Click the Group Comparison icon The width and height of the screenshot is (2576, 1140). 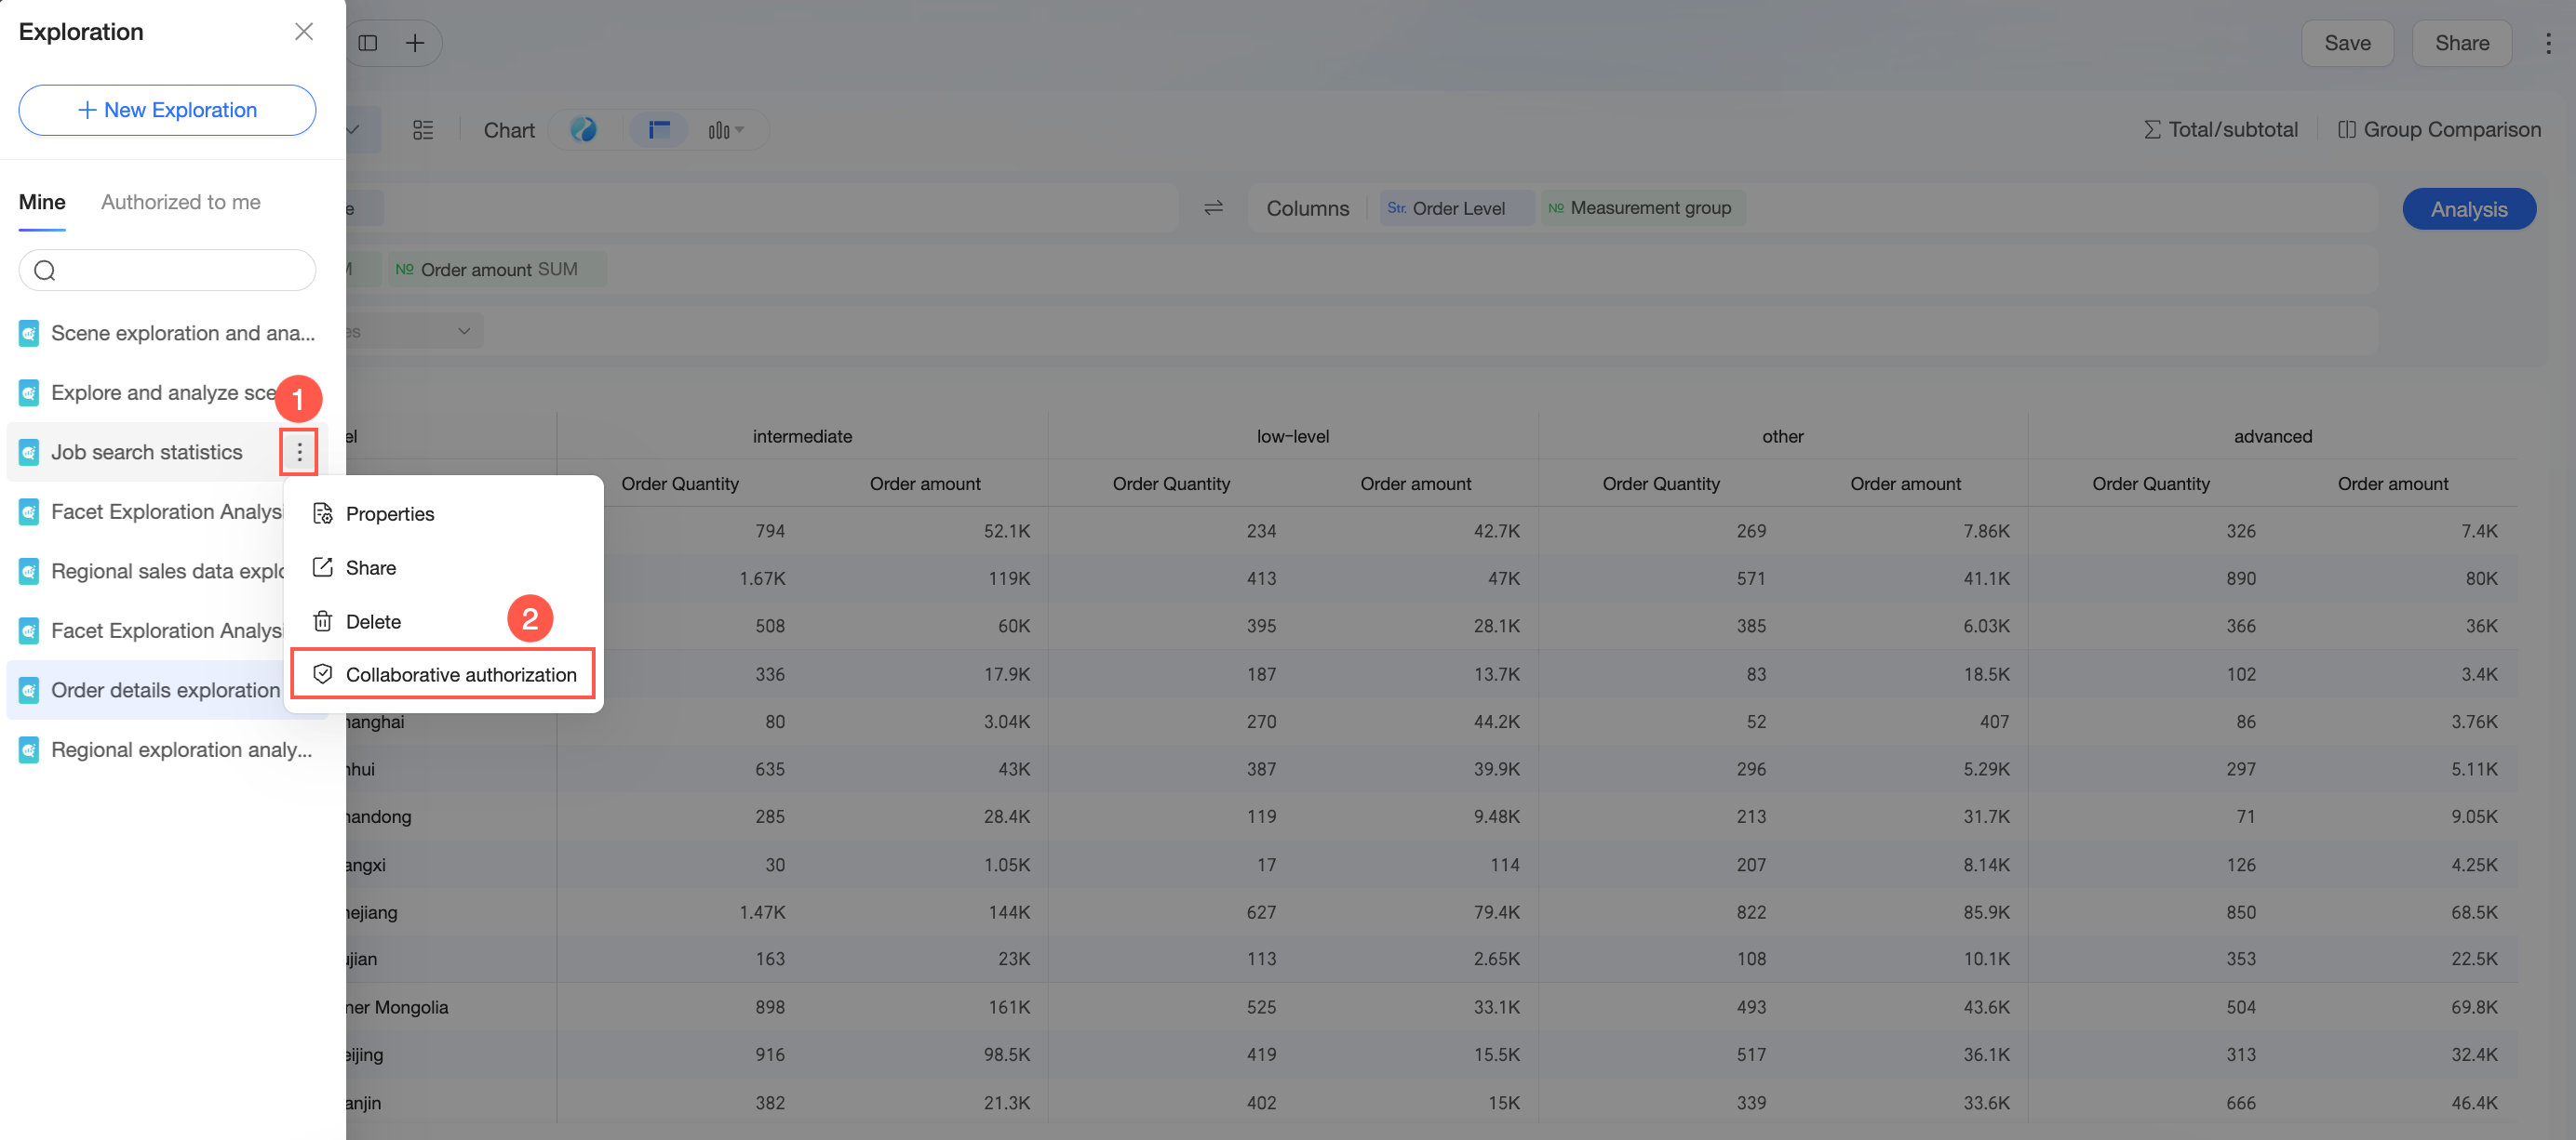[x=2346, y=130]
